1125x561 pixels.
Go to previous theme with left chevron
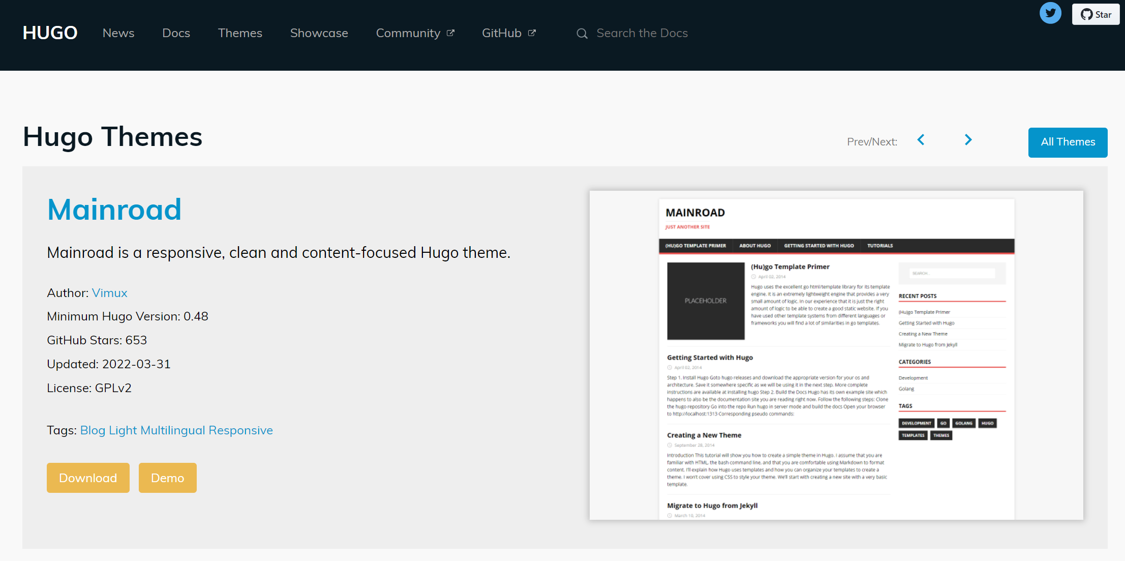coord(921,140)
